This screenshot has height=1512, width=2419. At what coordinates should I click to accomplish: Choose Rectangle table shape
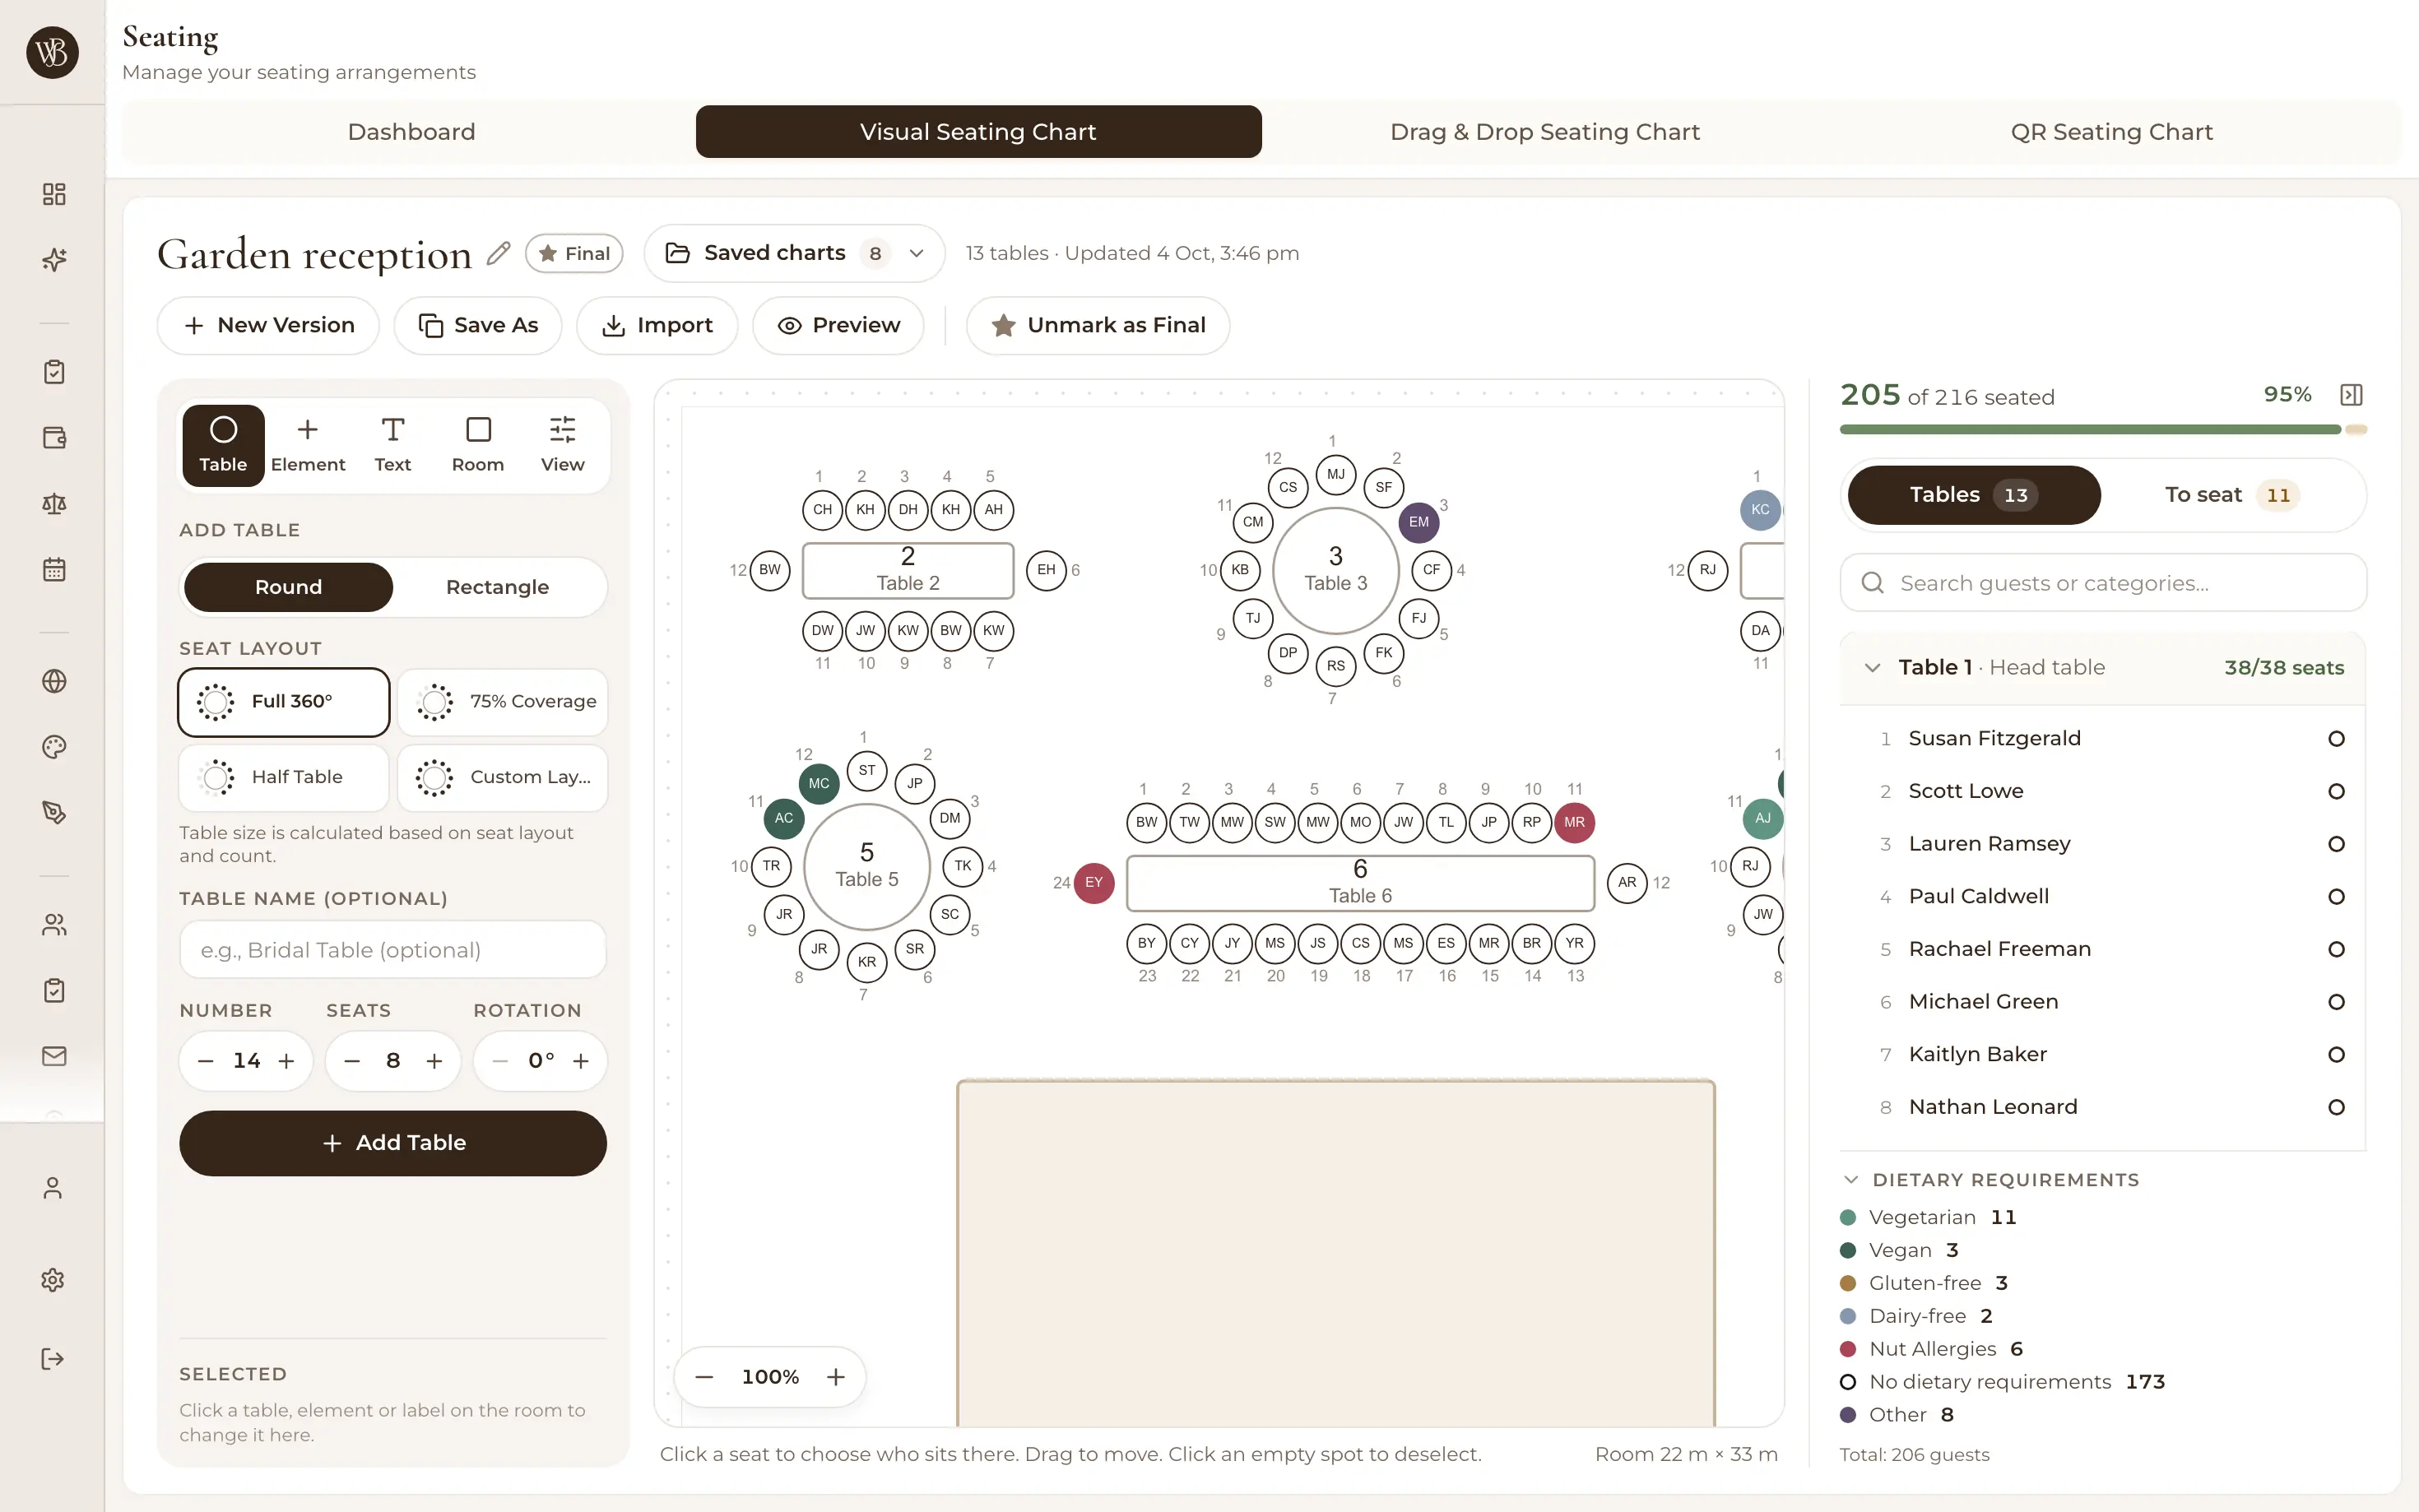pos(497,587)
